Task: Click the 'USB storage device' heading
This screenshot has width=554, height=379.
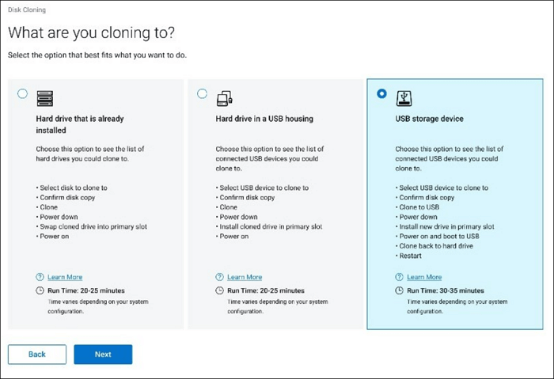Action: tap(430, 119)
